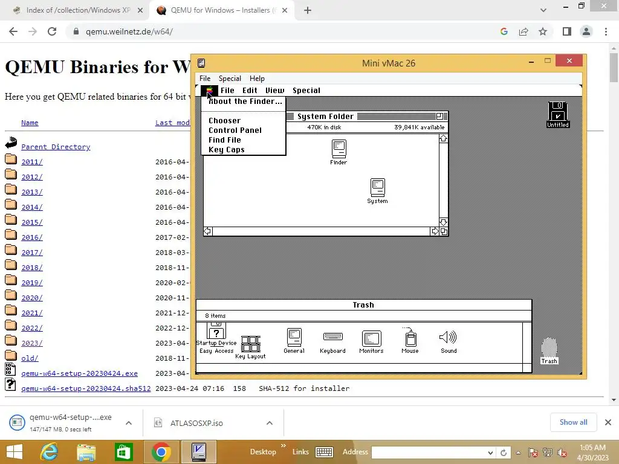Open Chrome's three-dot menu

[606, 31]
